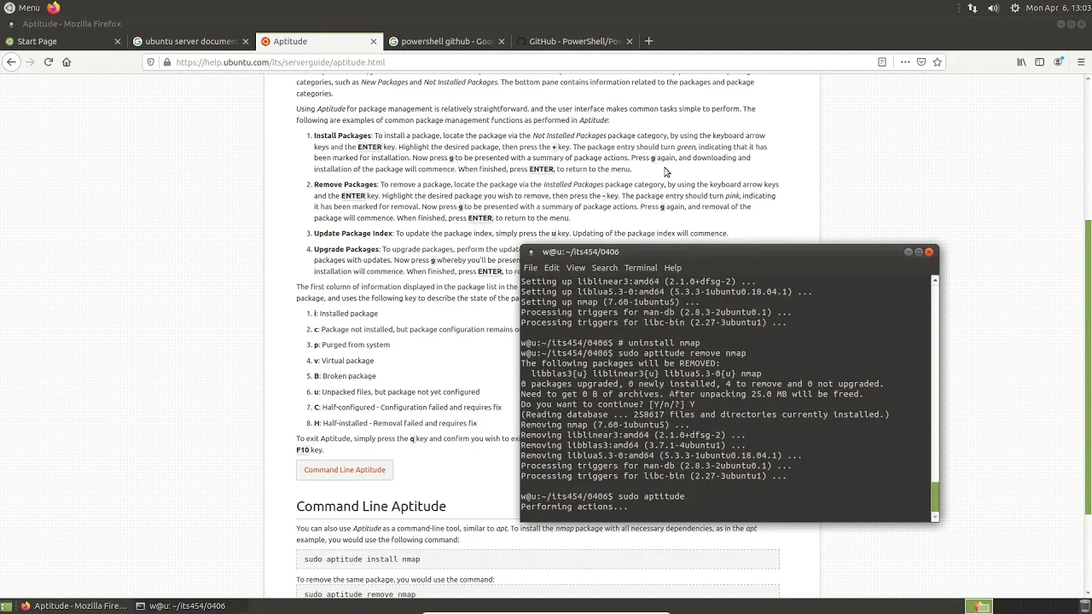1092x614 pixels.
Task: Select the Aptitude tab
Action: (x=318, y=41)
